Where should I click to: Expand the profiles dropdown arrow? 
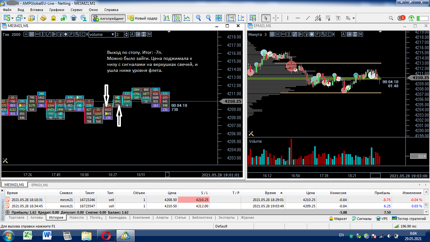tap(25, 18)
